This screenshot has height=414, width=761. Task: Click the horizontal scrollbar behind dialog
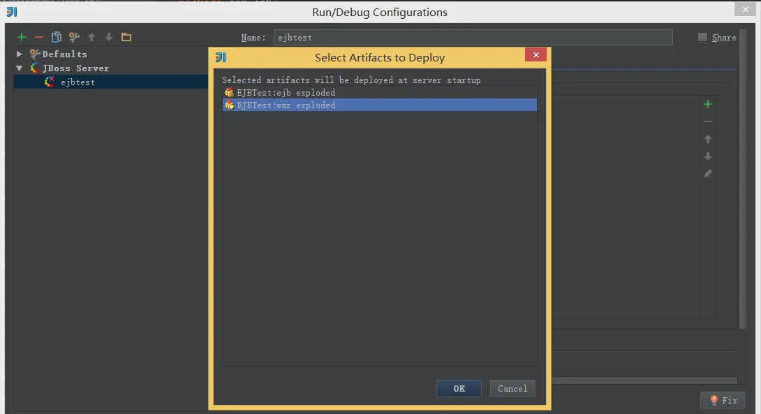[x=644, y=380]
